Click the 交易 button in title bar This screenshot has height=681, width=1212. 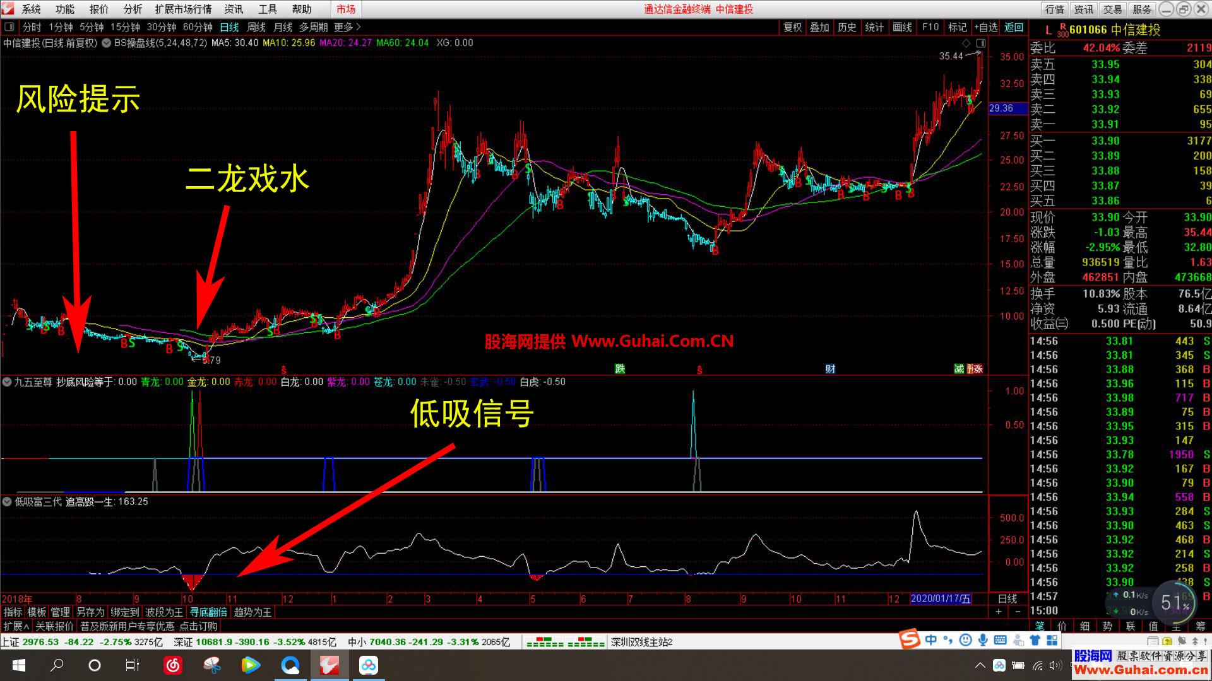[1113, 9]
